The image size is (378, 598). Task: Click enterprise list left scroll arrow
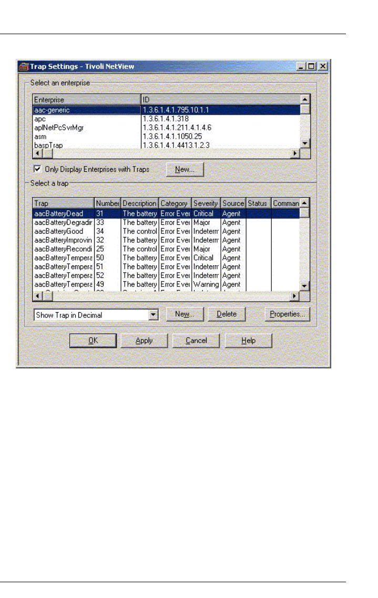coord(37,153)
